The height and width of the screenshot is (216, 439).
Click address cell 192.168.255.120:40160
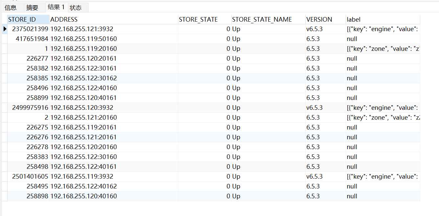83,196
